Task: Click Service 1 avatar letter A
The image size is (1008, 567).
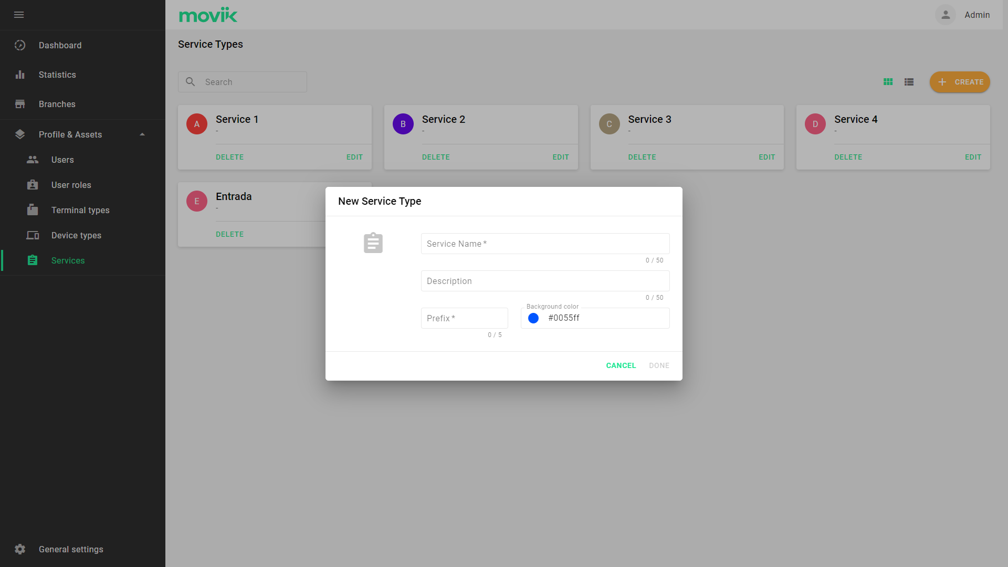Action: point(197,124)
